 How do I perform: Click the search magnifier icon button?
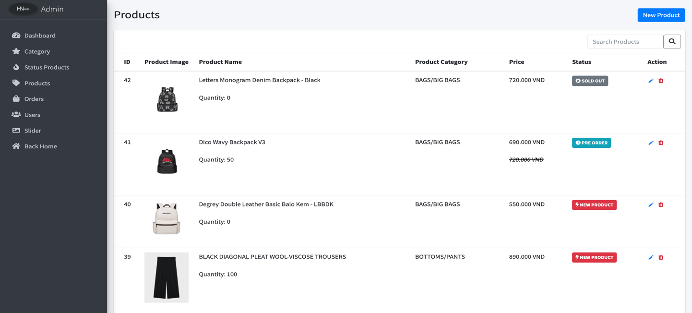[672, 42]
